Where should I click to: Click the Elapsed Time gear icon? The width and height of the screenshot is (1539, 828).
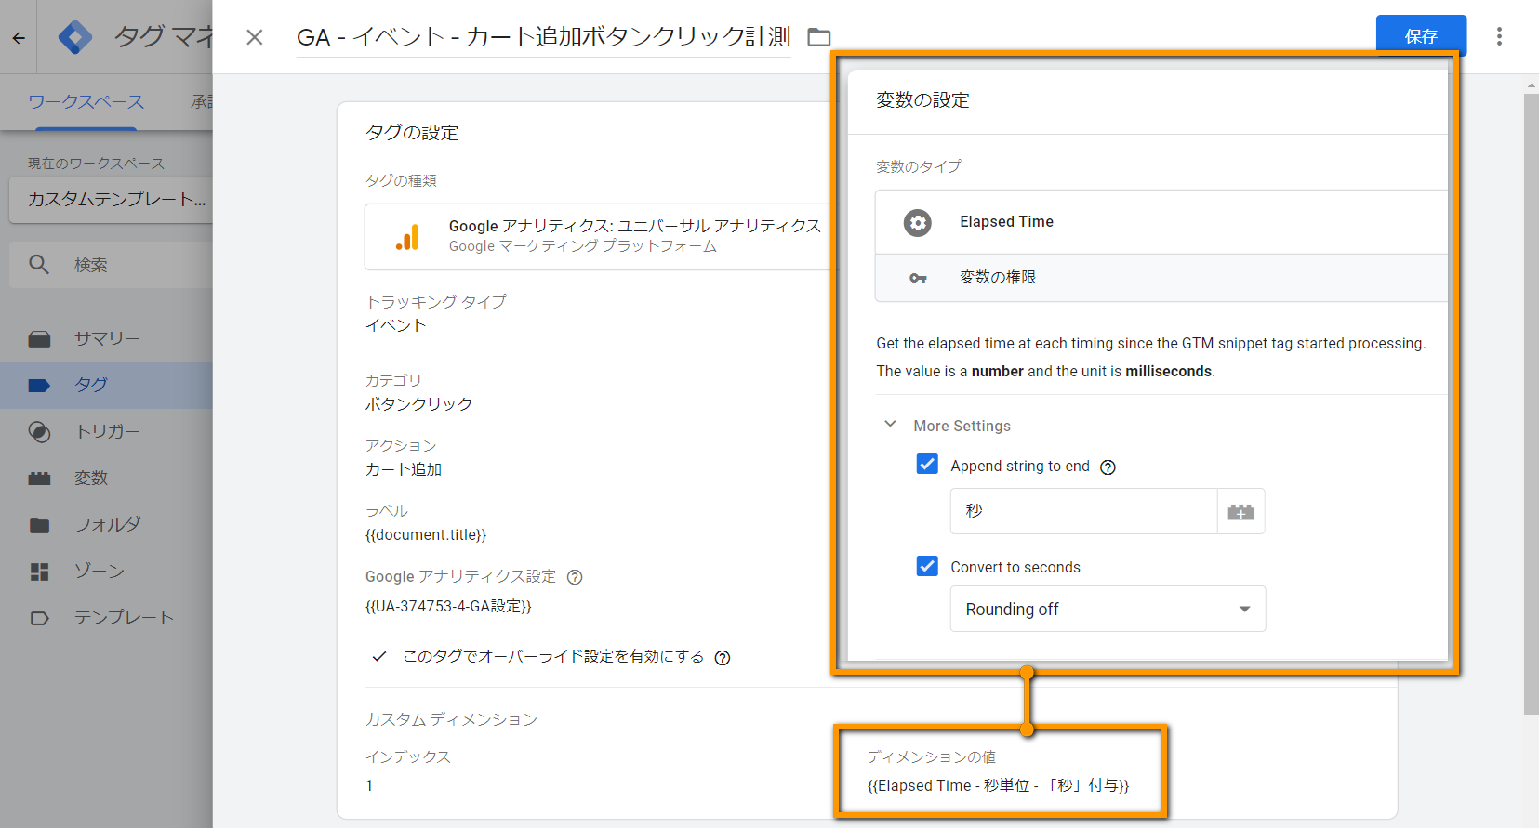click(x=918, y=223)
